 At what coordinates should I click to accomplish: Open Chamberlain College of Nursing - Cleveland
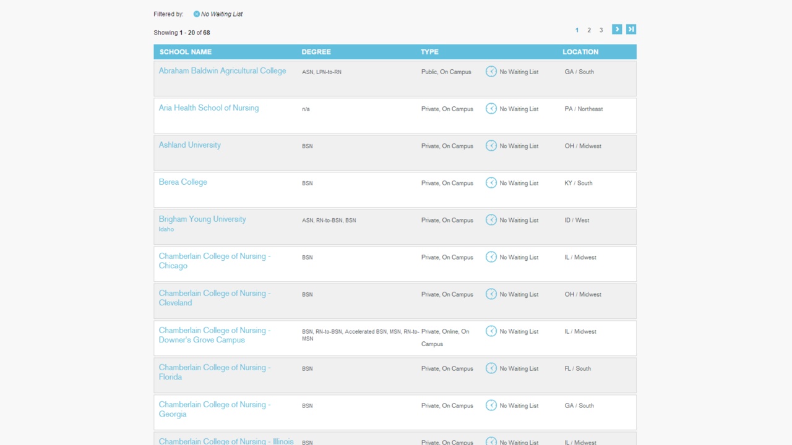pos(214,298)
